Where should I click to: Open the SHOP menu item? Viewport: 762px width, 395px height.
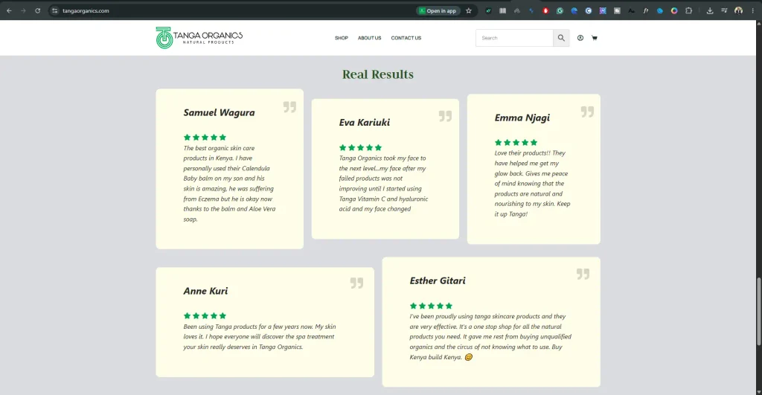click(x=341, y=38)
